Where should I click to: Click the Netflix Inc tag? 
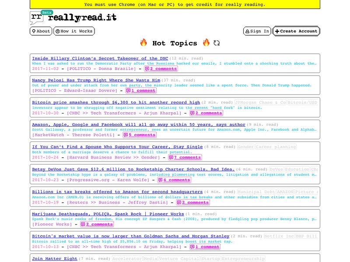279,236
